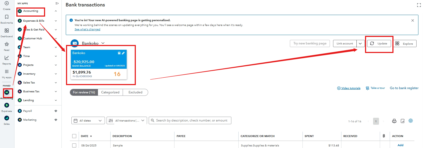Open the All transactions filter dropdown

click(x=127, y=120)
